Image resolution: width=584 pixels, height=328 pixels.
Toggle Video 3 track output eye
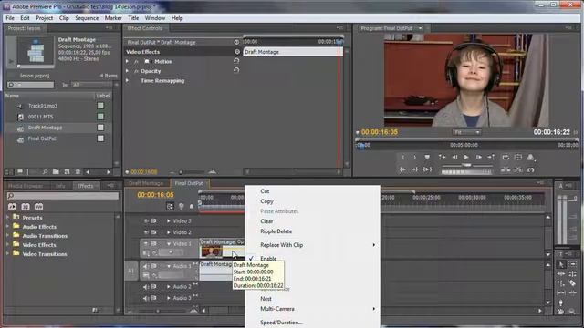point(146,220)
